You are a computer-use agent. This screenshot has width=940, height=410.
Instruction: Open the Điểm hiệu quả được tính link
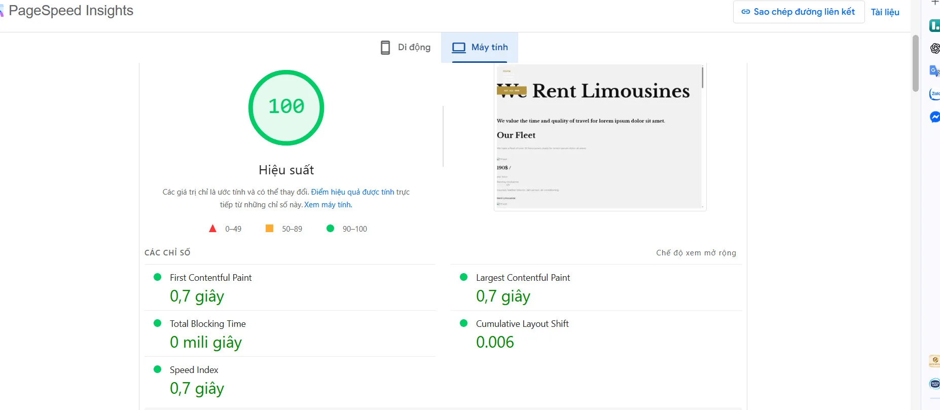click(352, 192)
